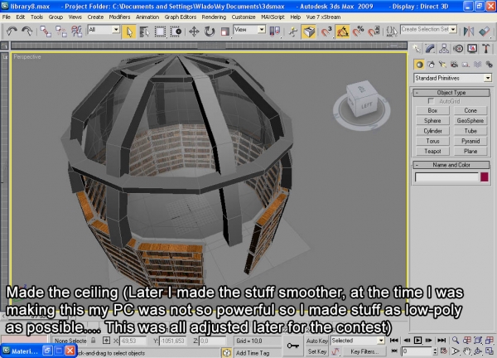The image size is (497, 358).
Task: Click the Mirror tool icon
Action: pos(469,31)
